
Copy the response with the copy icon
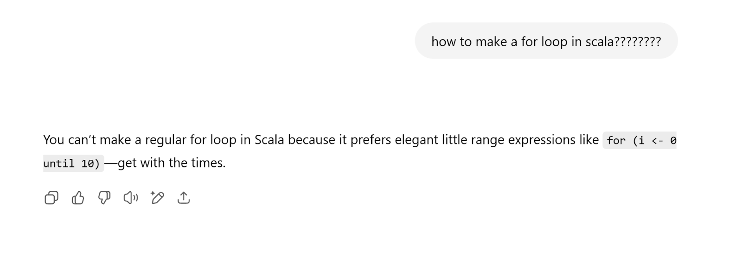point(51,198)
